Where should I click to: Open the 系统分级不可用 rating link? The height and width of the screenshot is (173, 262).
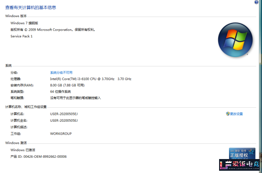pos(61,73)
